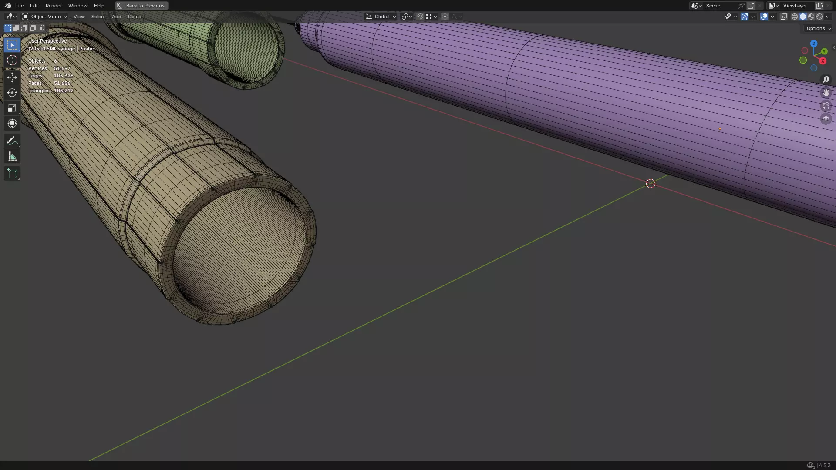The image size is (836, 470).
Task: Open the Render menu
Action: tap(54, 6)
